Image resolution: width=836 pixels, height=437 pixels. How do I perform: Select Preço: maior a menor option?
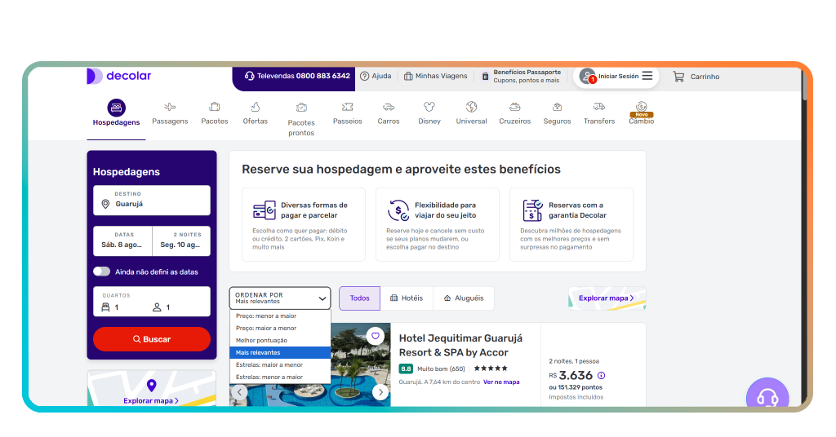pyautogui.click(x=280, y=328)
